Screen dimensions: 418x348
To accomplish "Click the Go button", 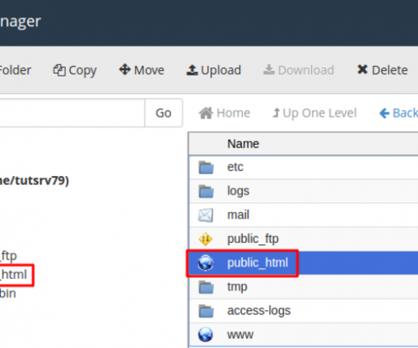I will pyautogui.click(x=164, y=113).
